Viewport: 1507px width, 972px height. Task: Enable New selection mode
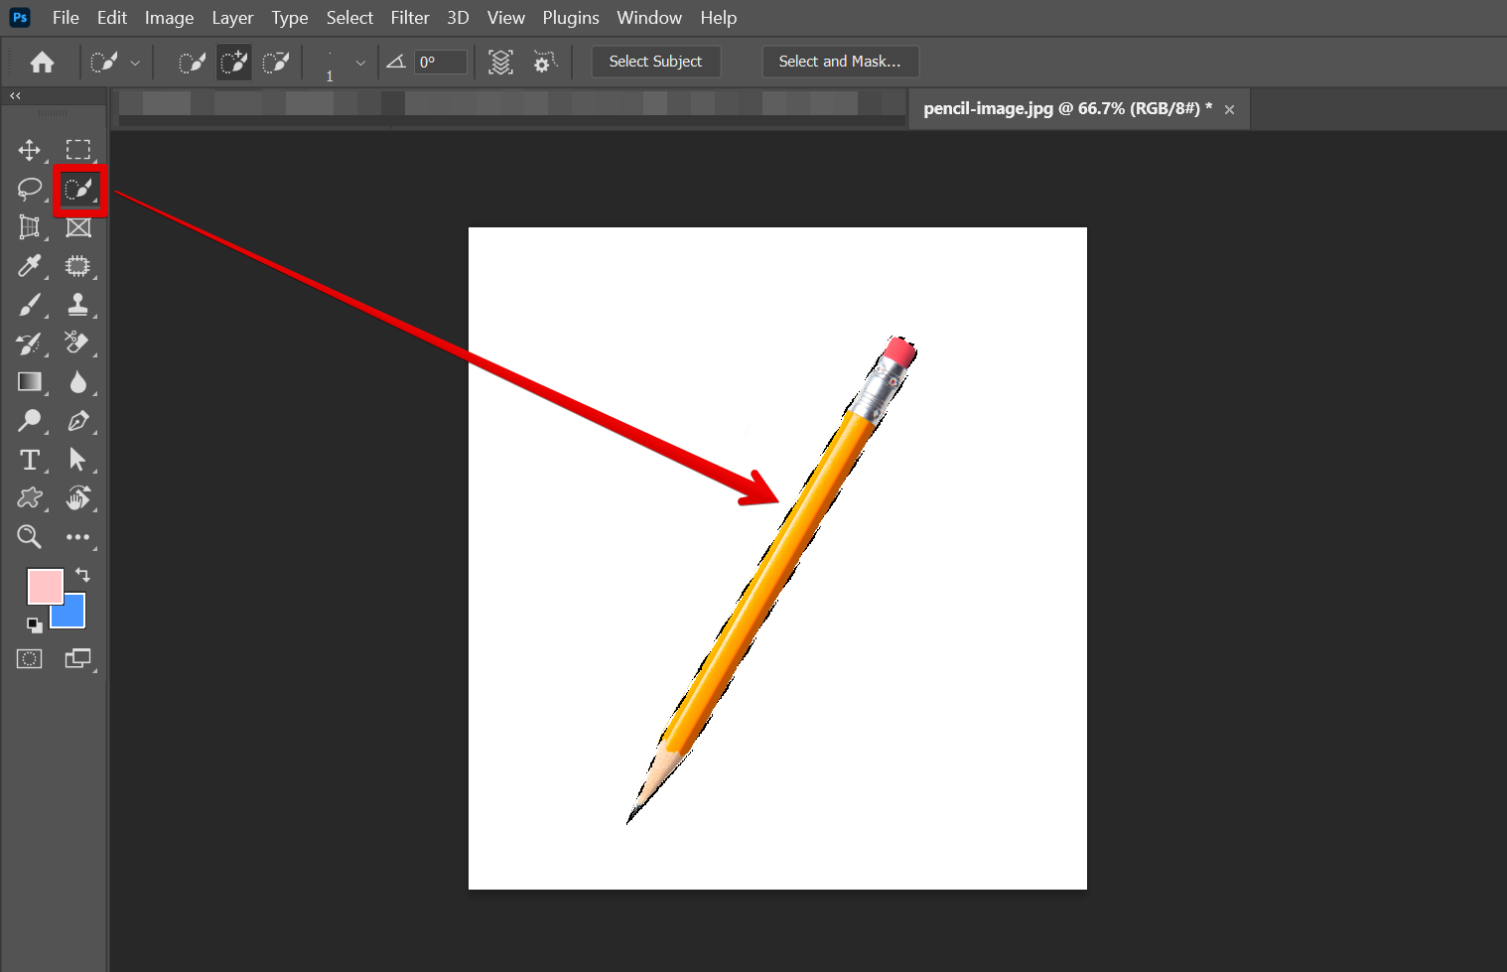click(x=191, y=63)
